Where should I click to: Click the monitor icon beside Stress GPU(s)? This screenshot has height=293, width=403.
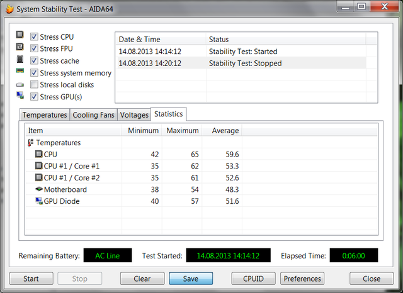[x=20, y=96]
